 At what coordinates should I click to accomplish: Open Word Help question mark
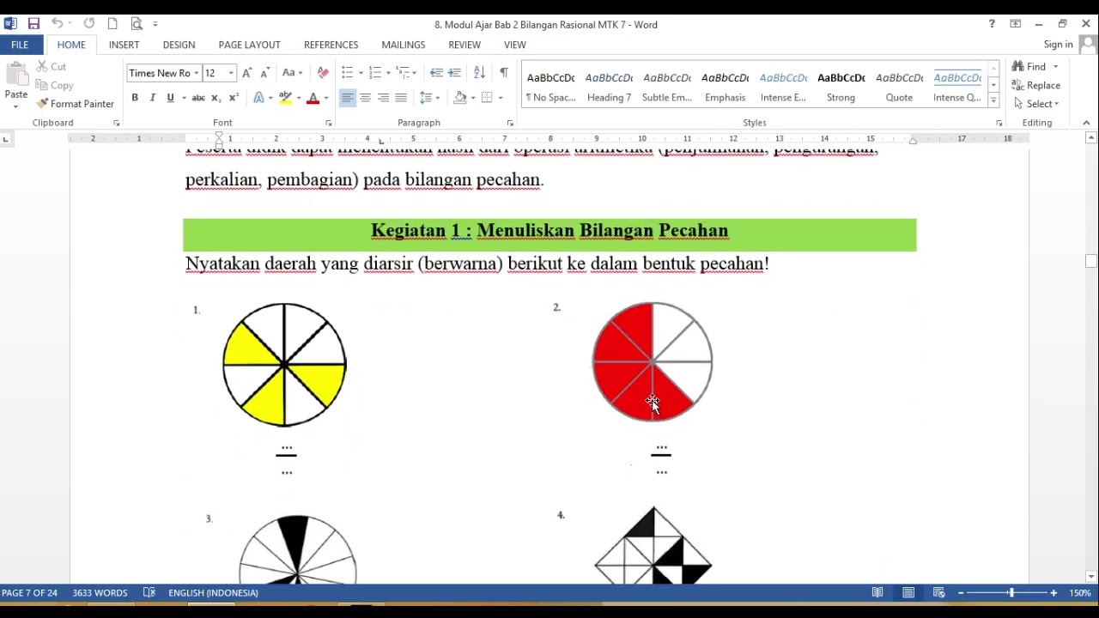(992, 24)
